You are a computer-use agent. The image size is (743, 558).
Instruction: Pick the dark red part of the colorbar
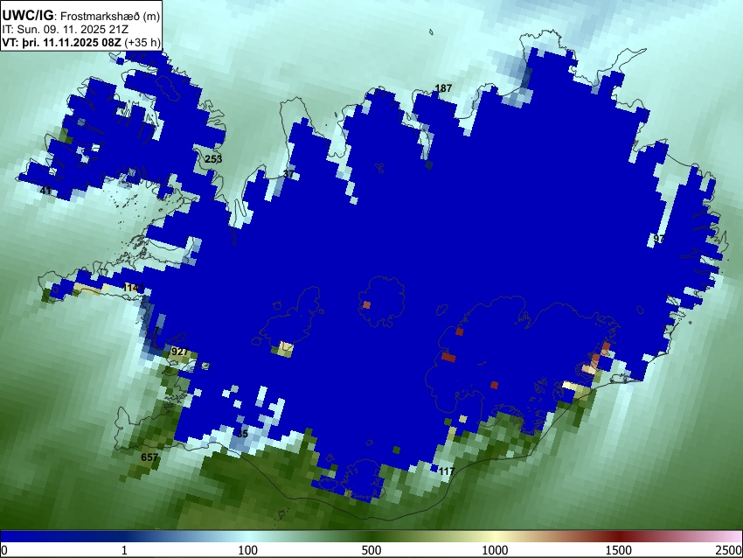[619, 536]
